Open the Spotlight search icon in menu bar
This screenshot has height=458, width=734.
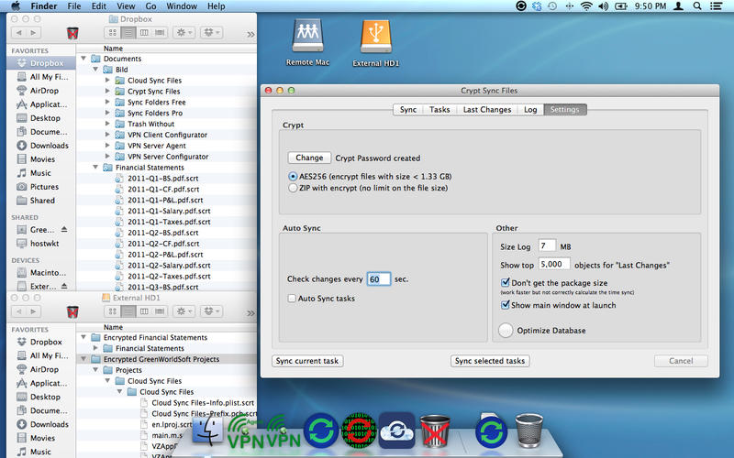tap(697, 6)
